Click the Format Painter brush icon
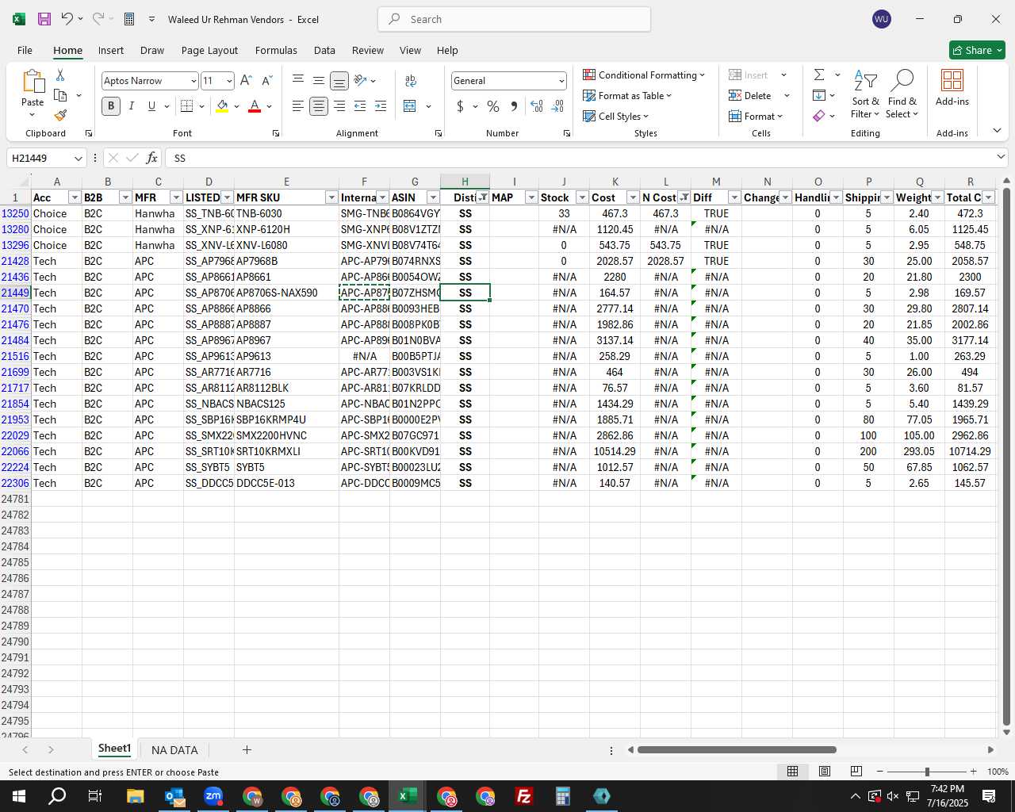This screenshot has width=1015, height=812. click(60, 116)
